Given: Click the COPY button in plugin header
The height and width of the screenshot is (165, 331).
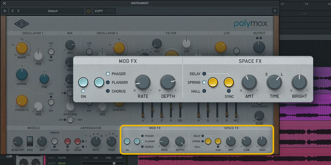Looking at the screenshot, I should tap(99, 11).
